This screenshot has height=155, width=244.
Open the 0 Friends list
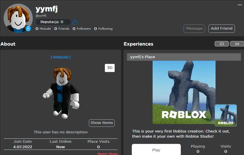click(x=62, y=29)
